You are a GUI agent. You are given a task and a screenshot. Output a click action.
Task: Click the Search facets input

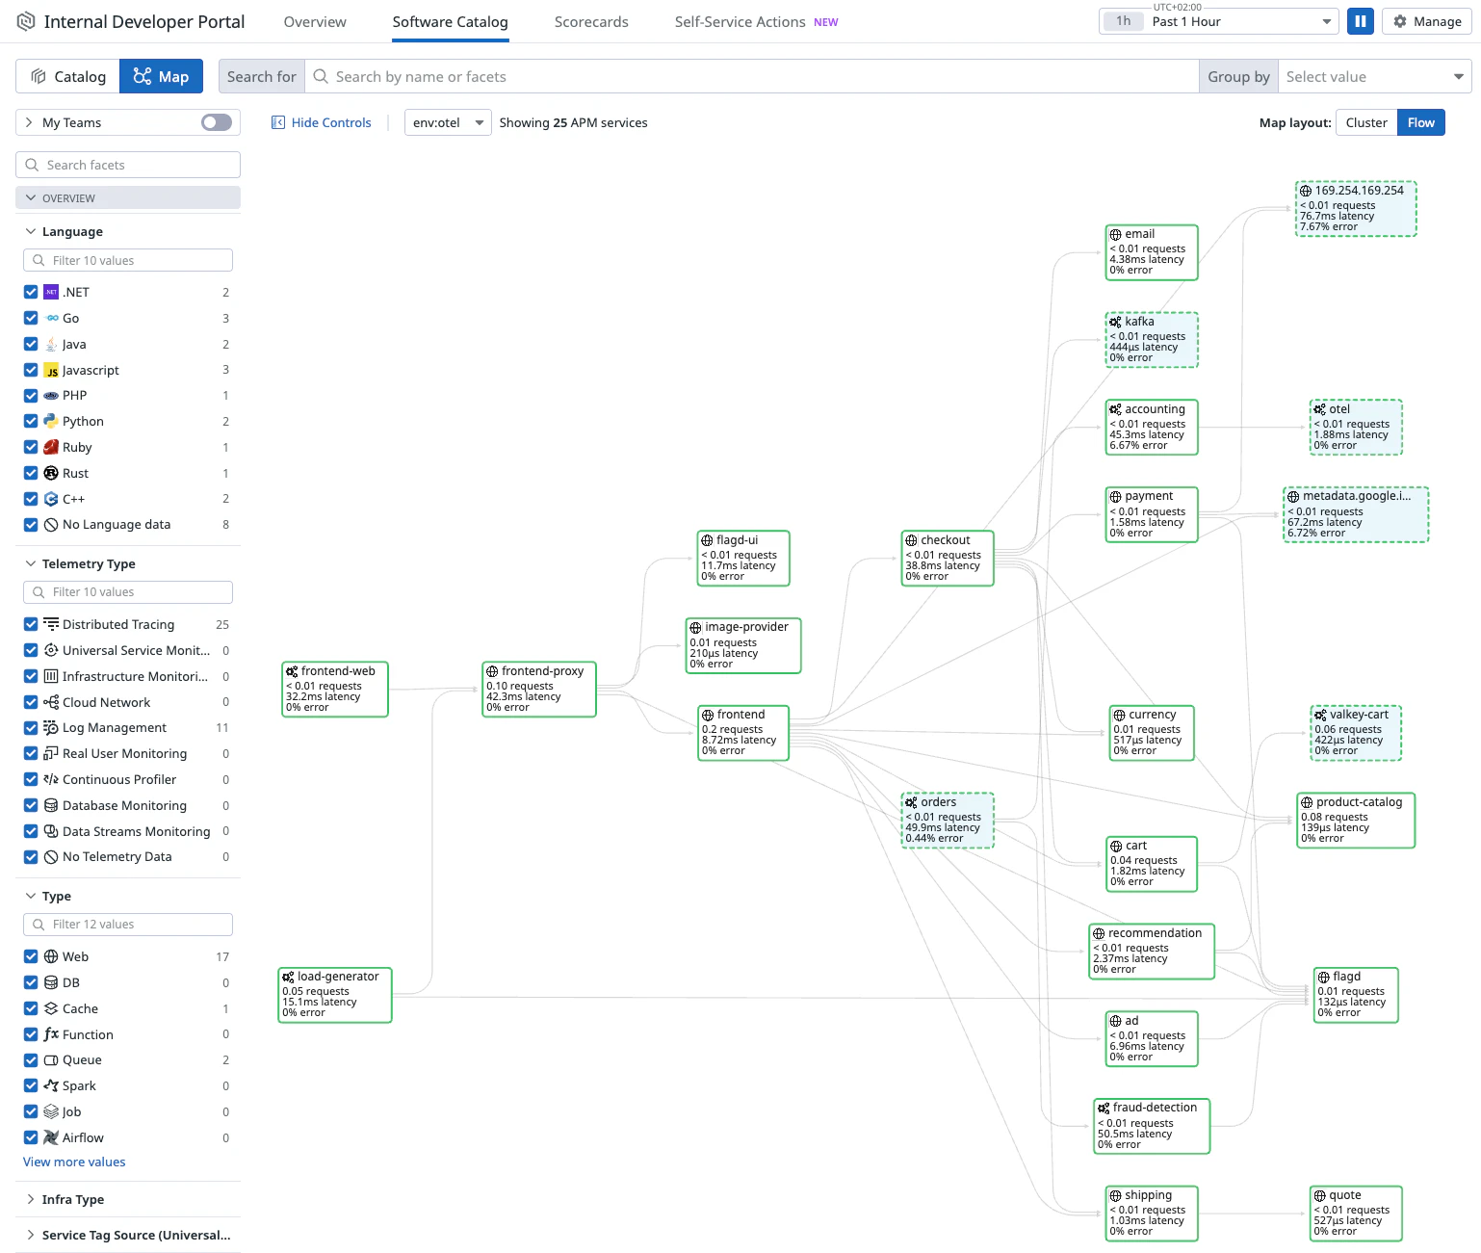[x=128, y=165]
